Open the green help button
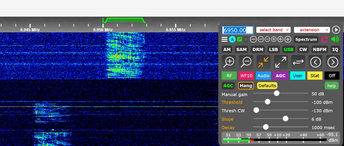344x146 pixels. [x=331, y=86]
